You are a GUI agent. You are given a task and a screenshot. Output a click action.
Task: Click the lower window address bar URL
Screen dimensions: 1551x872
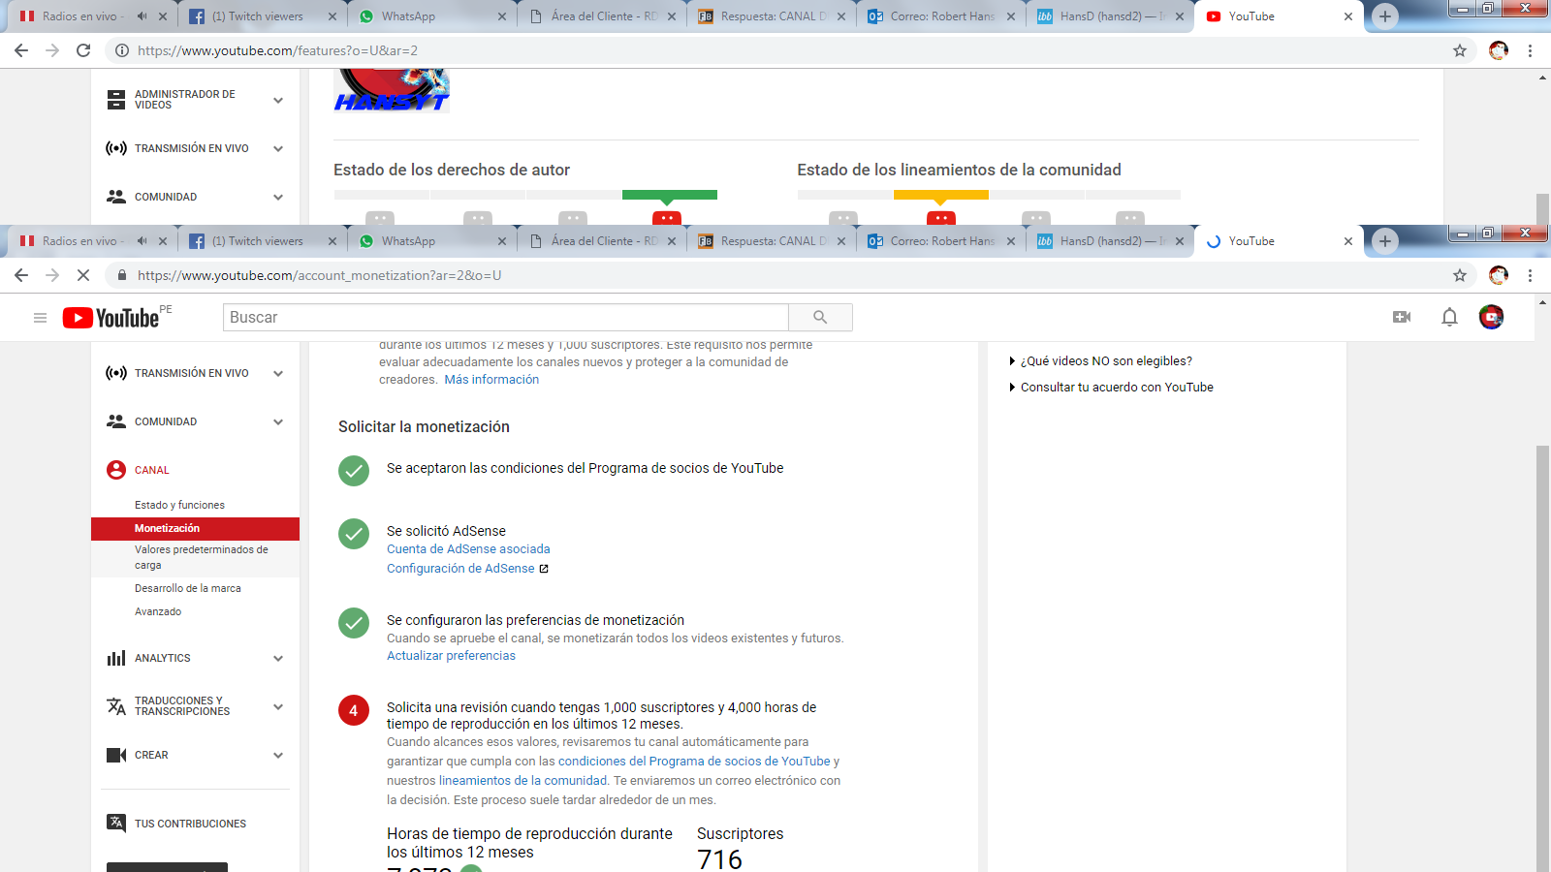click(320, 275)
